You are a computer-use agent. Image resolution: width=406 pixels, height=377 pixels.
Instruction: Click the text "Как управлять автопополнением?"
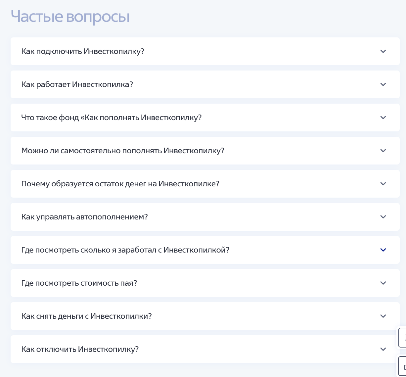click(84, 217)
